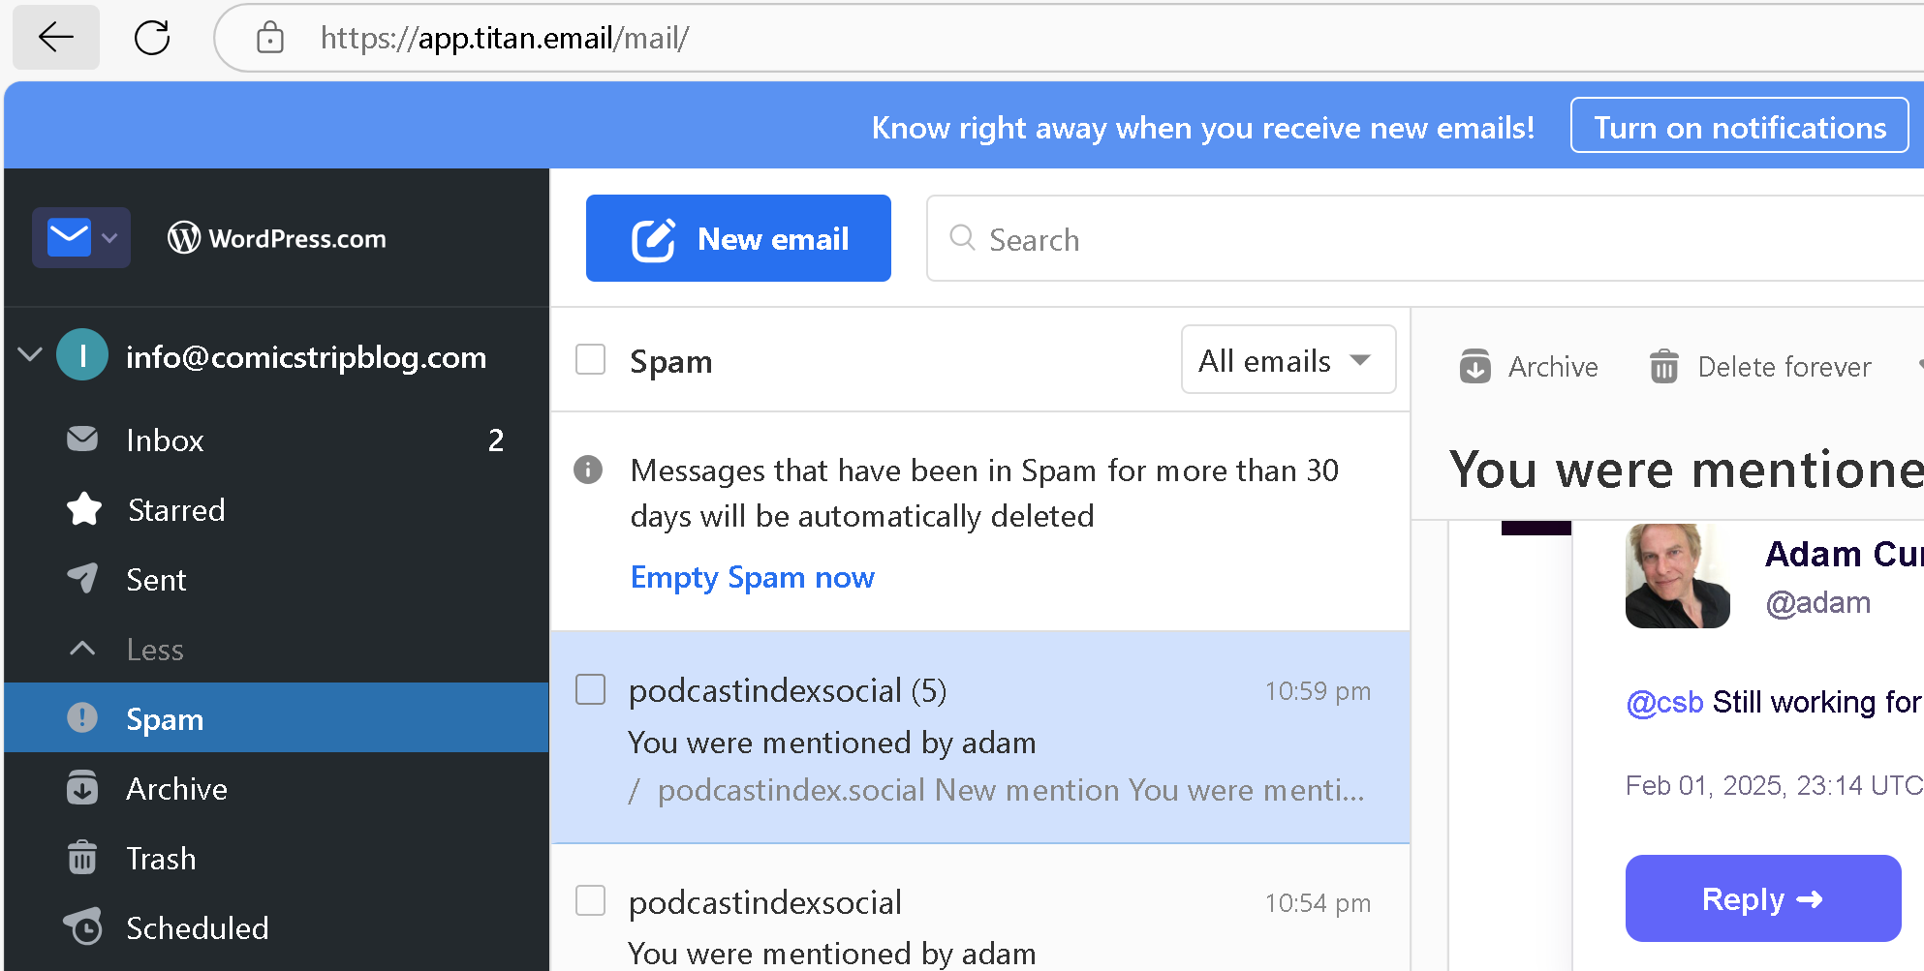Click the page reload icon
Screen dimensions: 1924x971
[152, 38]
